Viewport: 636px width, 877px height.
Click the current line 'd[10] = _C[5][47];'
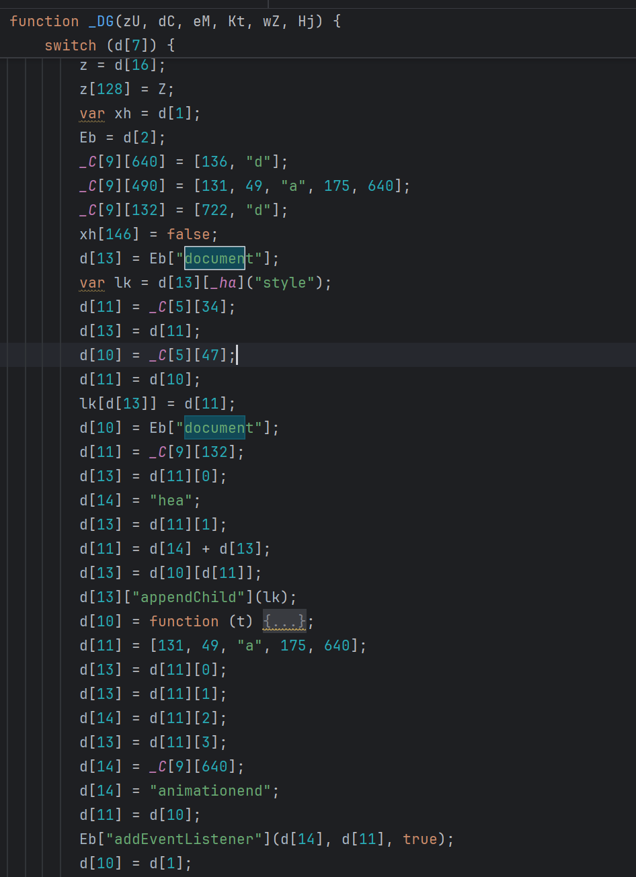click(157, 356)
